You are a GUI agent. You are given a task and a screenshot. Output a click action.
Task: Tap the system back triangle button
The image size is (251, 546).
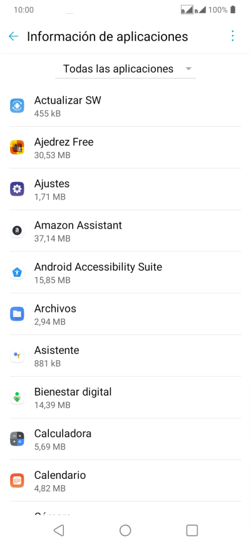pyautogui.click(x=59, y=530)
